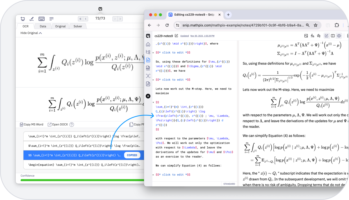
Task: Open a new browser tab
Action: point(228,15)
